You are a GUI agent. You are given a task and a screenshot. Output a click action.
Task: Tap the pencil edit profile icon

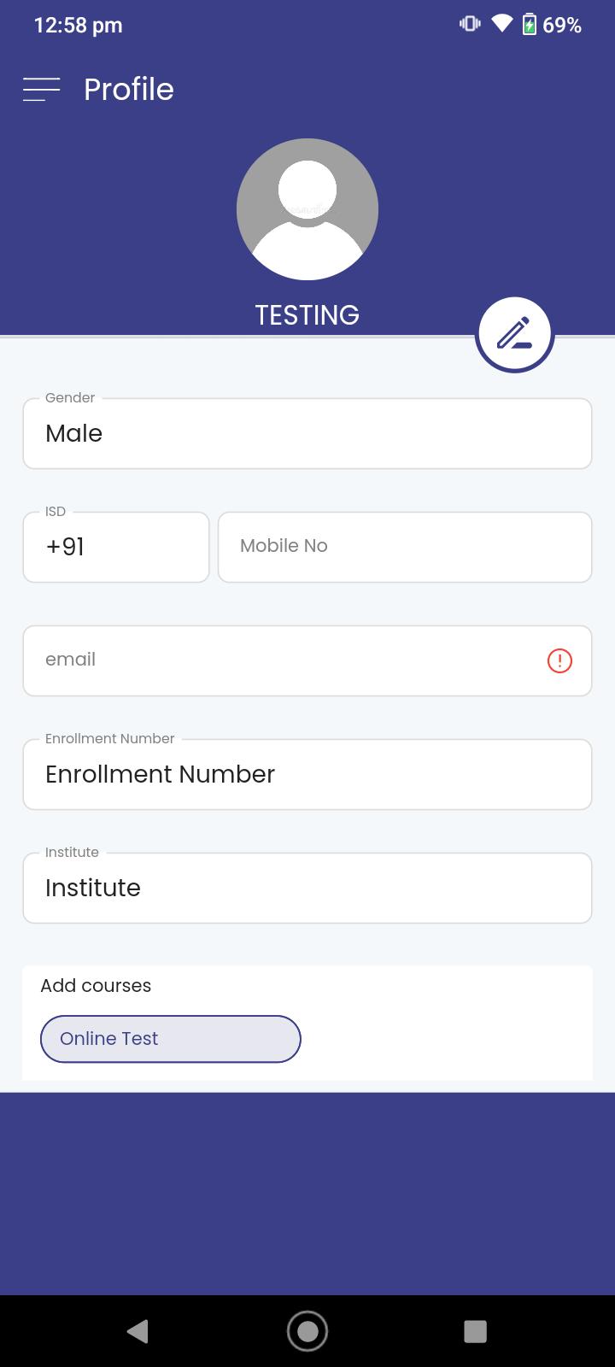click(x=514, y=334)
